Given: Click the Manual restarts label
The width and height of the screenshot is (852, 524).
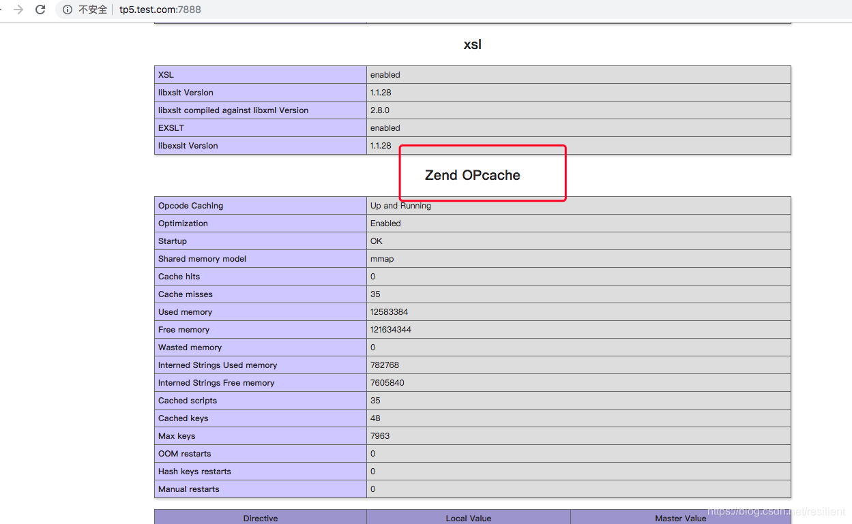Looking at the screenshot, I should (189, 489).
